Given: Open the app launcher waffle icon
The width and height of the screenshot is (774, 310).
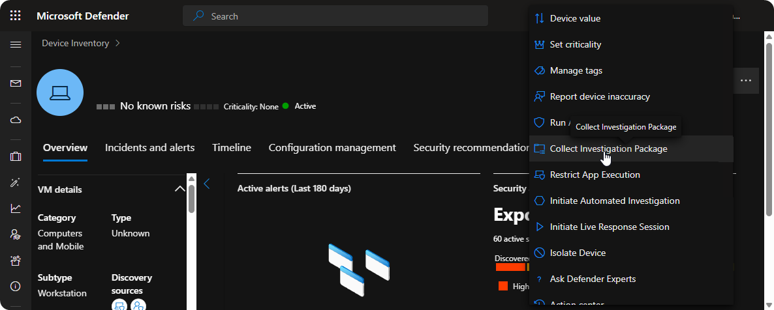Looking at the screenshot, I should (16, 16).
